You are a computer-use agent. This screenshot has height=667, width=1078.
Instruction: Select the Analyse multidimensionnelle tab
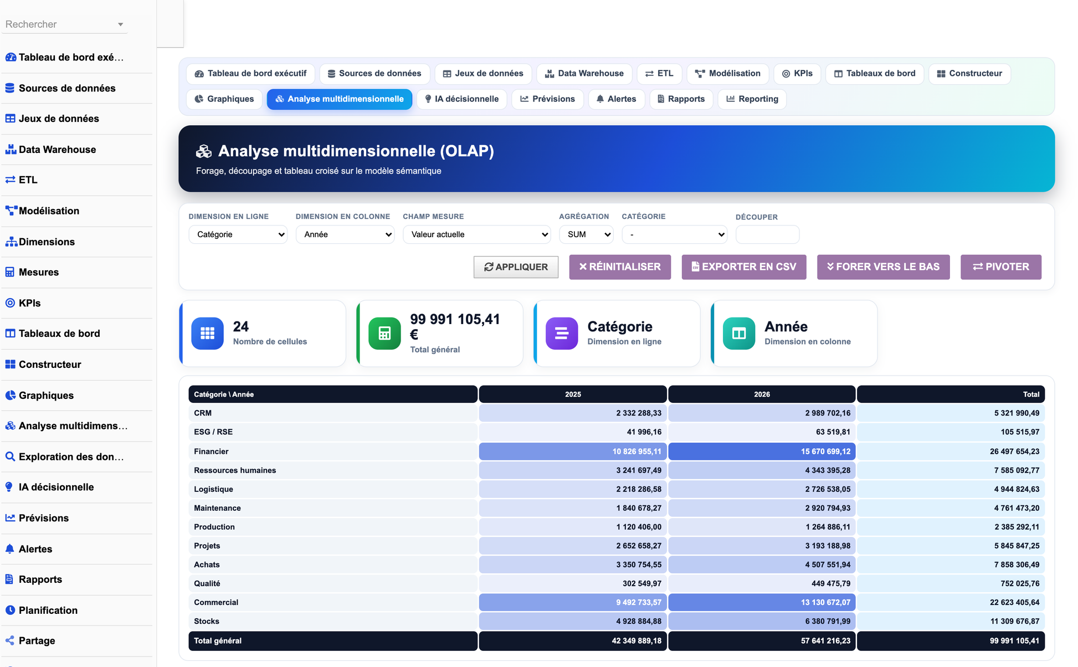pyautogui.click(x=340, y=99)
